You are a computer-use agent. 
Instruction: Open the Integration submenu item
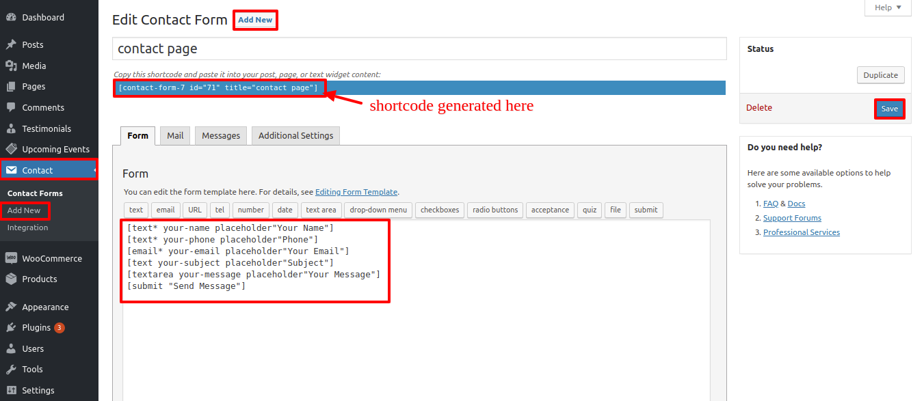28,227
